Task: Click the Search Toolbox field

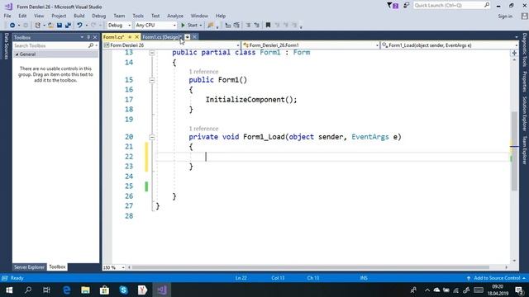Action: point(55,45)
